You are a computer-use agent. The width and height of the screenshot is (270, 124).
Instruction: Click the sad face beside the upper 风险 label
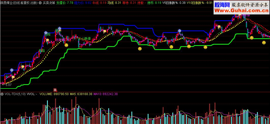click(x=46, y=32)
